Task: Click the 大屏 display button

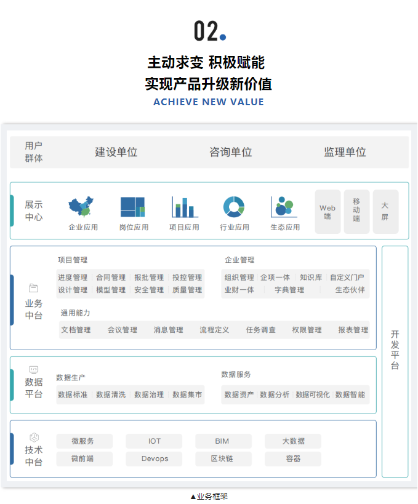Action: [x=385, y=211]
